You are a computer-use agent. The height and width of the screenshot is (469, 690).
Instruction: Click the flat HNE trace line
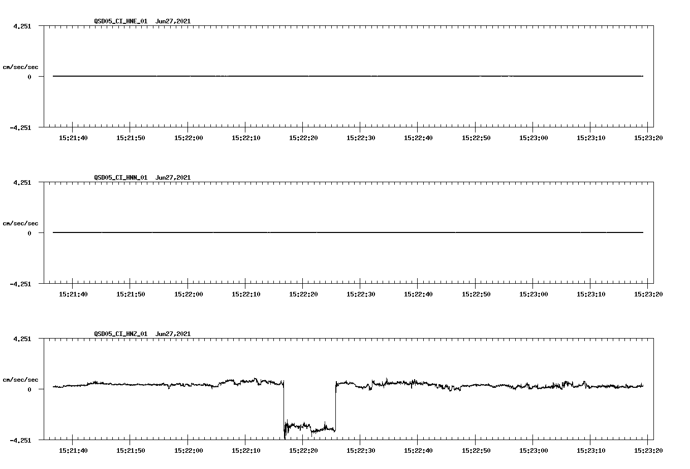348,76
